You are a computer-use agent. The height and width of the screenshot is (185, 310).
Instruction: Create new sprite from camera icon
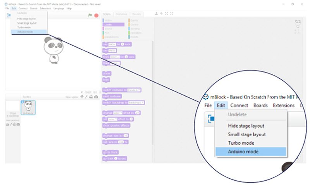96,97
